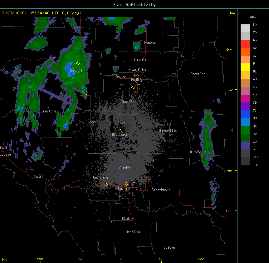Click the -100 tick on the right axis

pyautogui.click(x=228, y=211)
